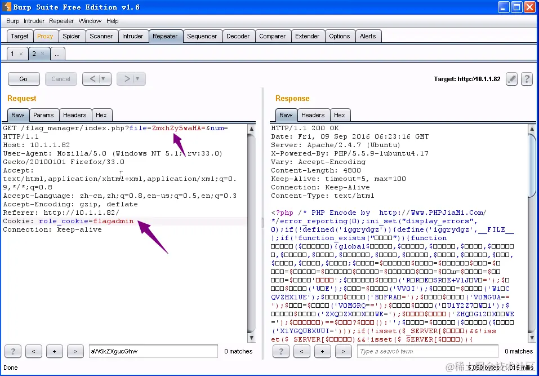This screenshot has height=376, width=539.
Task: Select Repeater sub-tab 1
Action: point(12,54)
